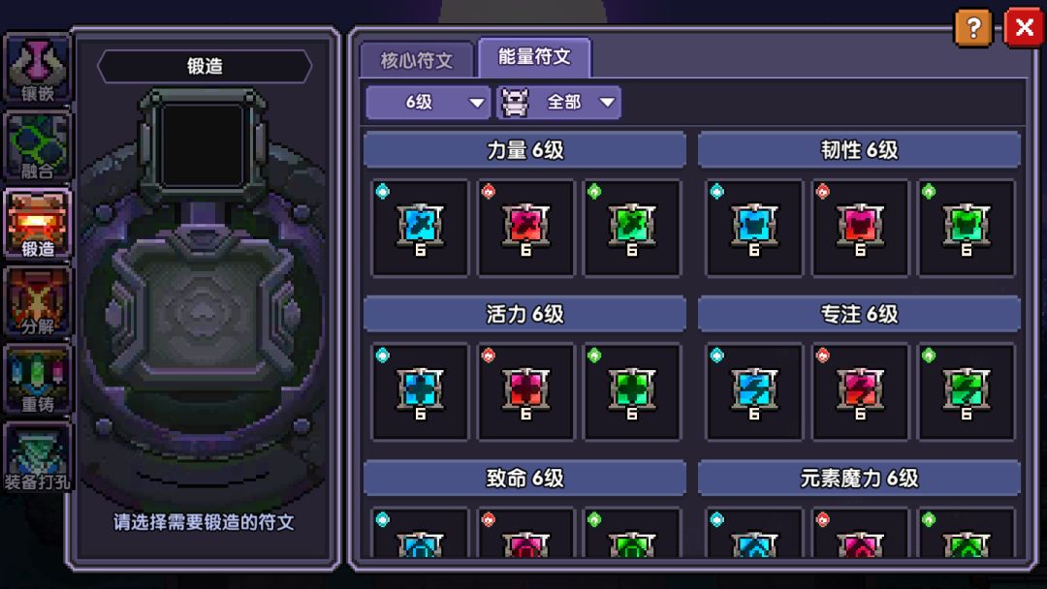The image size is (1047, 589).
Task: Select the red 韧性 6级 rune
Action: coord(860,228)
